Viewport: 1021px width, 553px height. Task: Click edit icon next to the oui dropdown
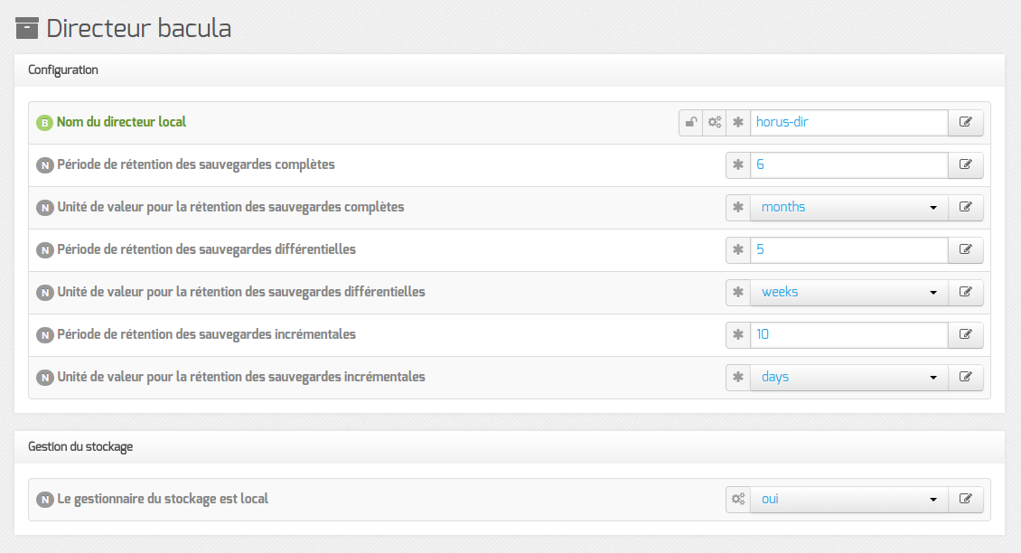(x=966, y=499)
